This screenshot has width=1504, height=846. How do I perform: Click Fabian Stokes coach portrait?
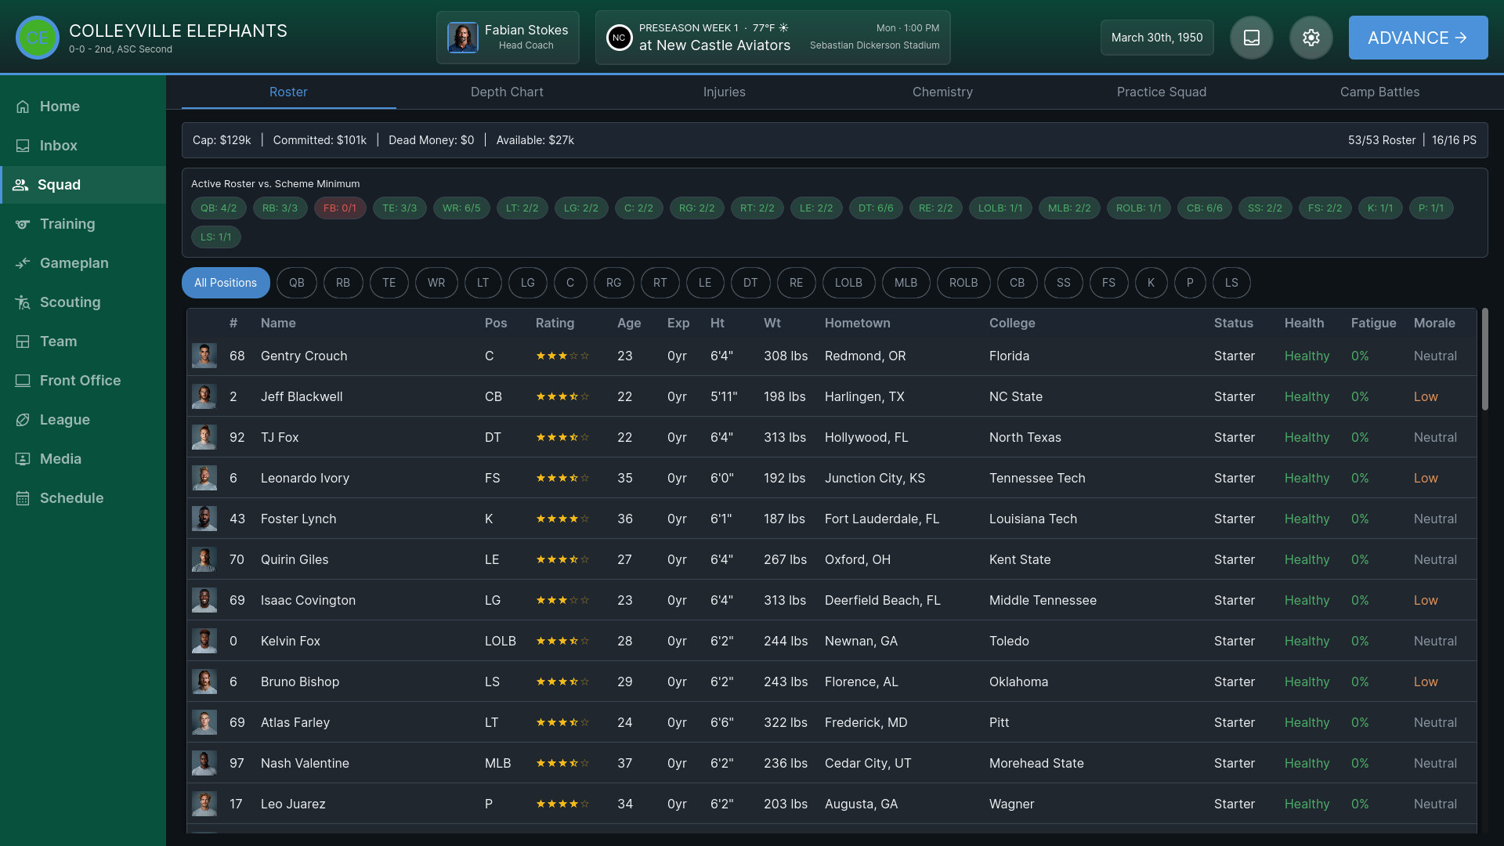pyautogui.click(x=463, y=38)
